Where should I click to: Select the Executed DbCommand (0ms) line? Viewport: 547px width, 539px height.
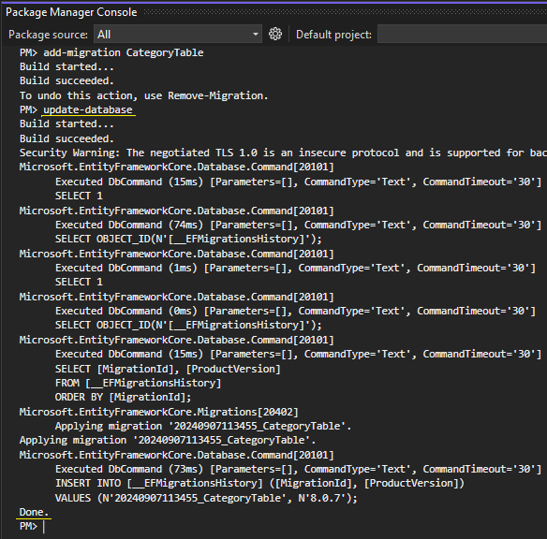click(x=295, y=311)
